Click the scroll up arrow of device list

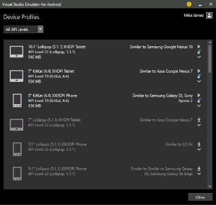[210, 42]
